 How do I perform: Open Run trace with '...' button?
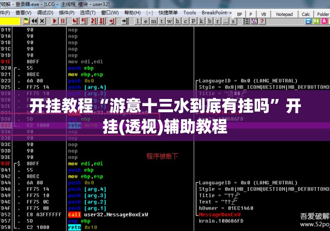click(x=225, y=21)
